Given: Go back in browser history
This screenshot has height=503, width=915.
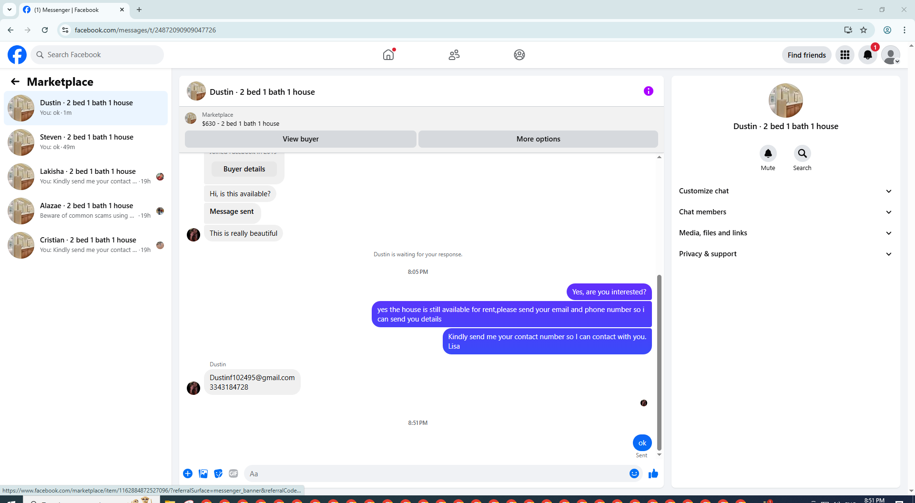Looking at the screenshot, I should 10,30.
